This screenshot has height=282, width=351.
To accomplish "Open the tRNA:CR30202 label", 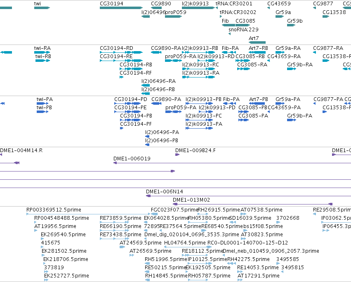I will (238, 12).
